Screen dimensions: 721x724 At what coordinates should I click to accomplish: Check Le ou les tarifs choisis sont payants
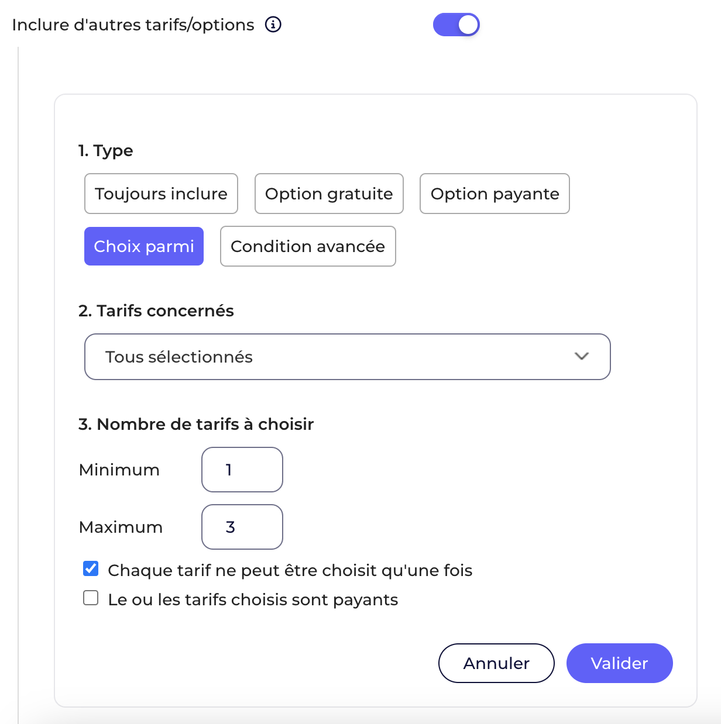(91, 598)
